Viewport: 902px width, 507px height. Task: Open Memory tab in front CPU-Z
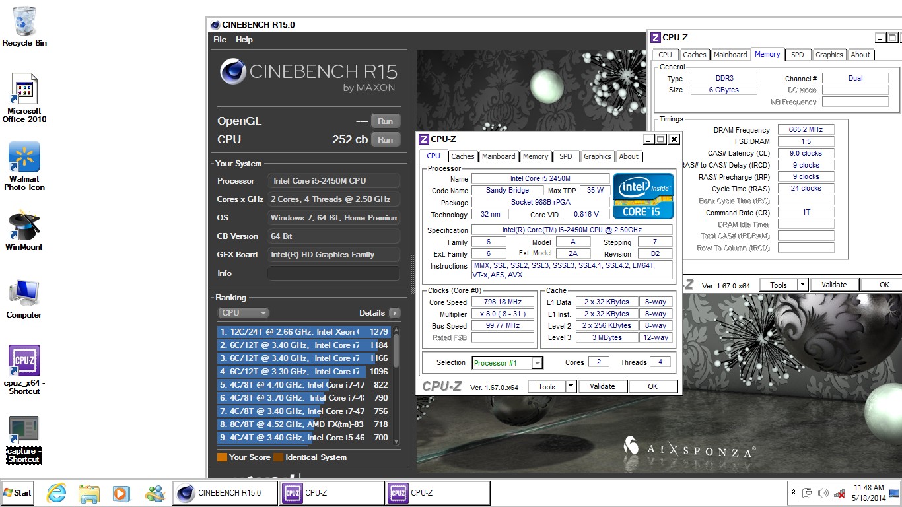tap(536, 156)
